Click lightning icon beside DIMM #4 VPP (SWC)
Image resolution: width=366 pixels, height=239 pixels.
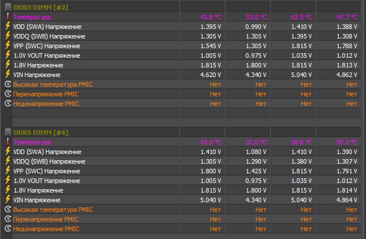pos(7,171)
